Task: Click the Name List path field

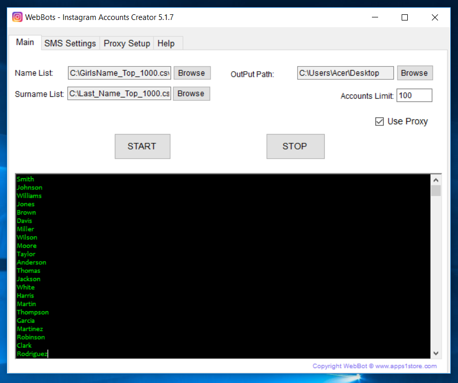Action: tap(119, 73)
